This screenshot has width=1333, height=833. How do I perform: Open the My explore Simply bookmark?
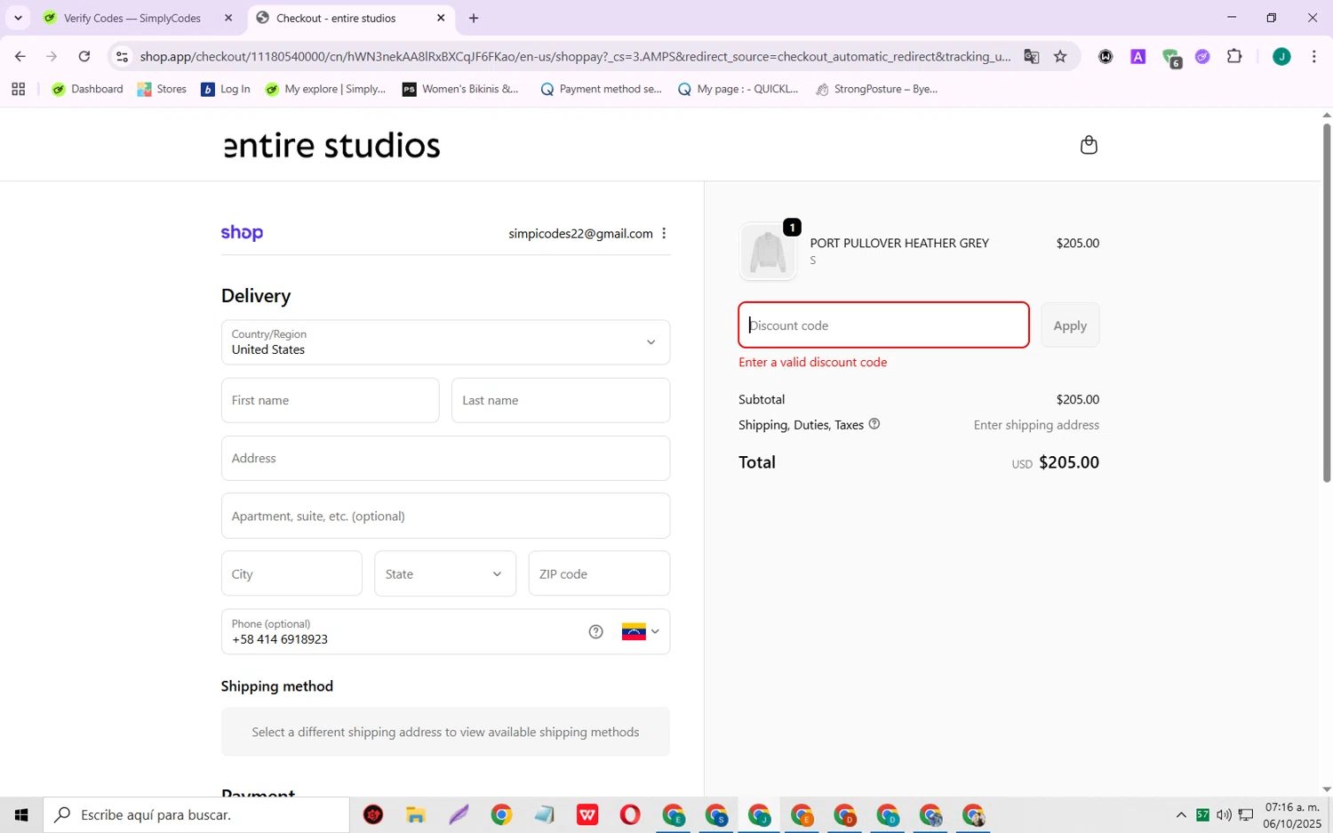(x=325, y=89)
